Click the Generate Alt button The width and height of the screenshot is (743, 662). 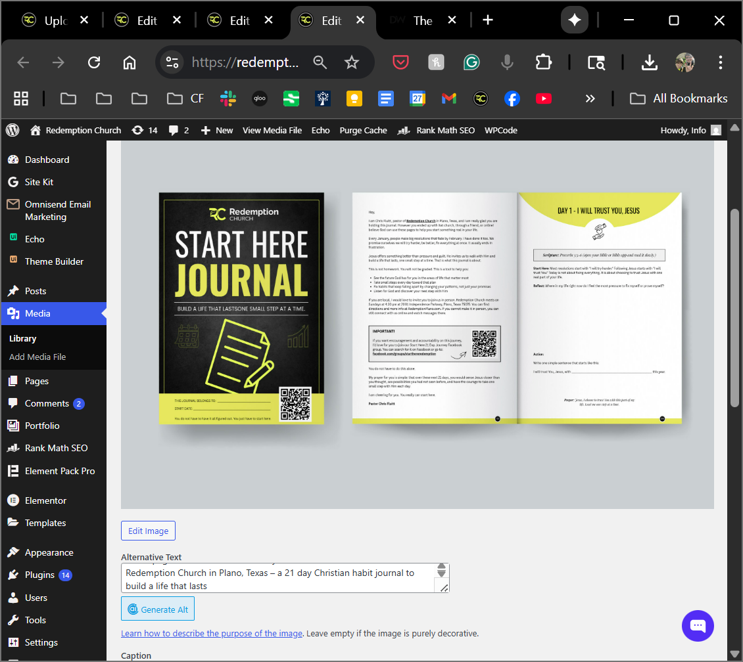pyautogui.click(x=158, y=609)
